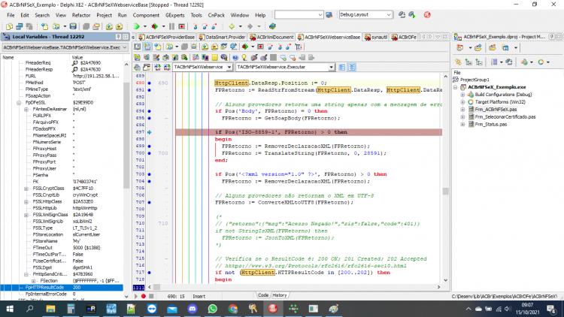Switch to the History view tab
The width and height of the screenshot is (564, 317).
click(280, 295)
